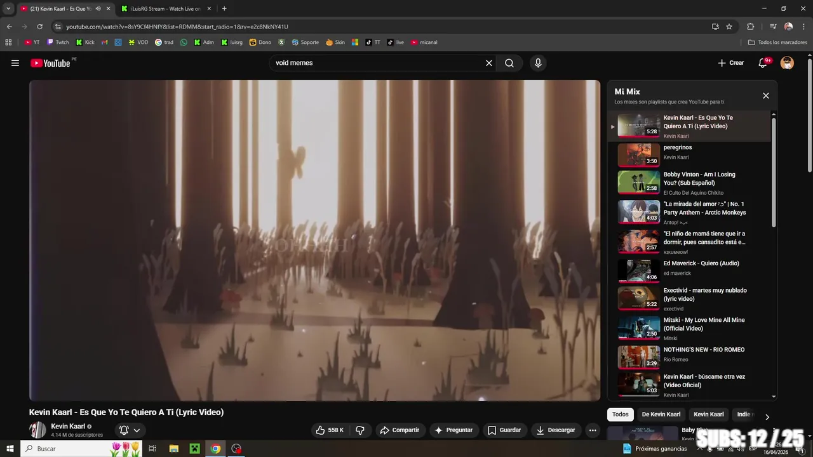This screenshot has height=457, width=813.
Task: Select the Kevin Kaarl chip
Action: [x=709, y=414]
